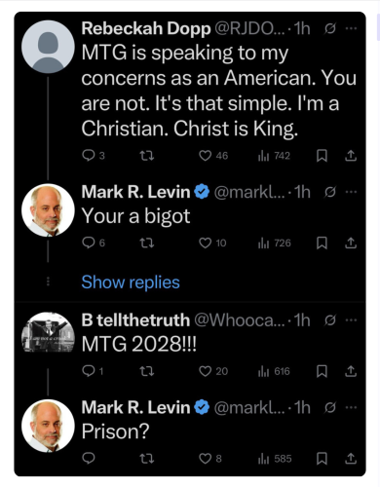Open more options menu on 'Prison?' tweet
380x487 pixels.
[x=351, y=407]
